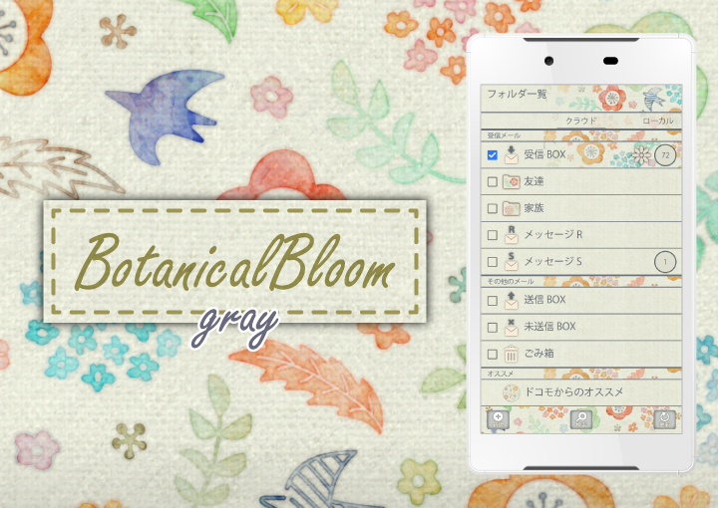
Task: Tick the ごみ箱 checkbox
Action: (x=492, y=354)
